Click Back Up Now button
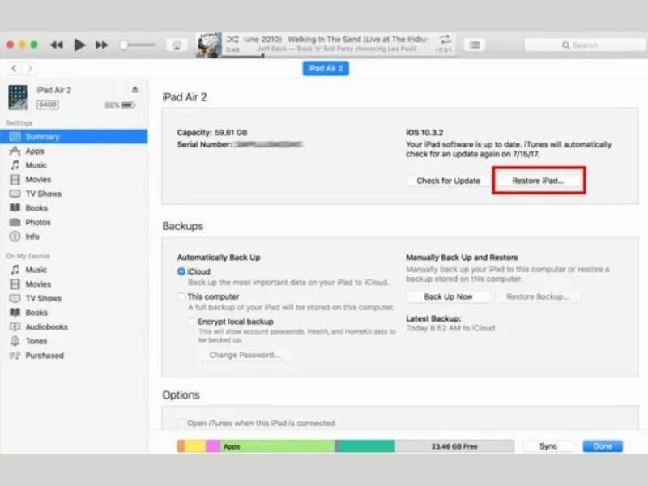This screenshot has height=486, width=648. point(449,296)
